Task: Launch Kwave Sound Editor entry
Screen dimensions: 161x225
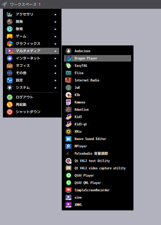Action: [x=97, y=139]
